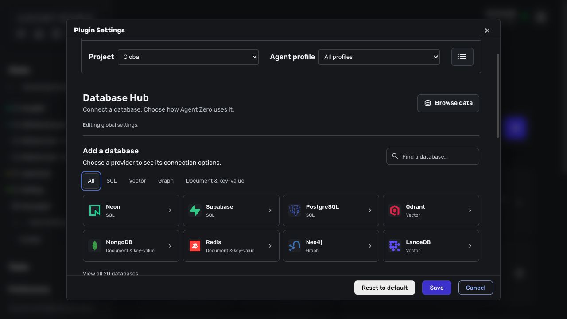Click the Redis logo icon
567x319 pixels.
[195, 246]
